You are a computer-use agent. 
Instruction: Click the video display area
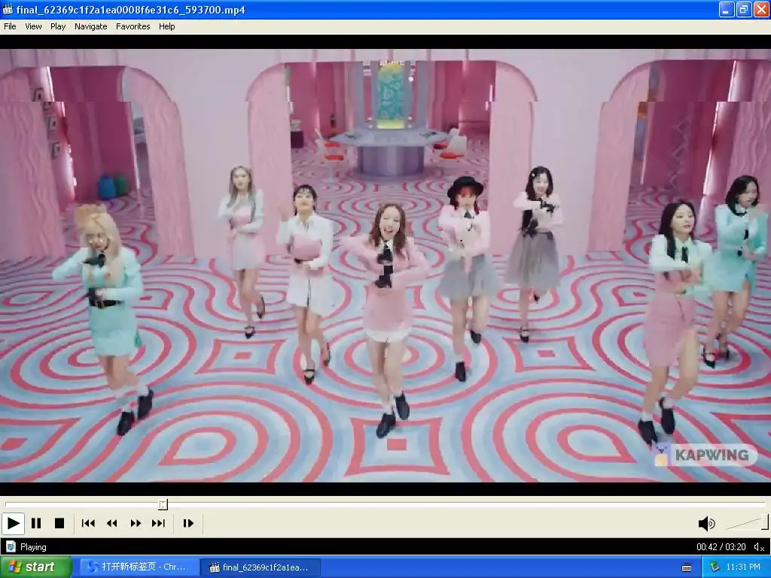pos(385,266)
